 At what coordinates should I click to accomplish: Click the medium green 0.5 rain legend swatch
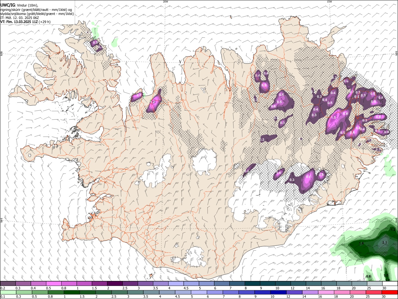pyautogui.click(x=40, y=292)
